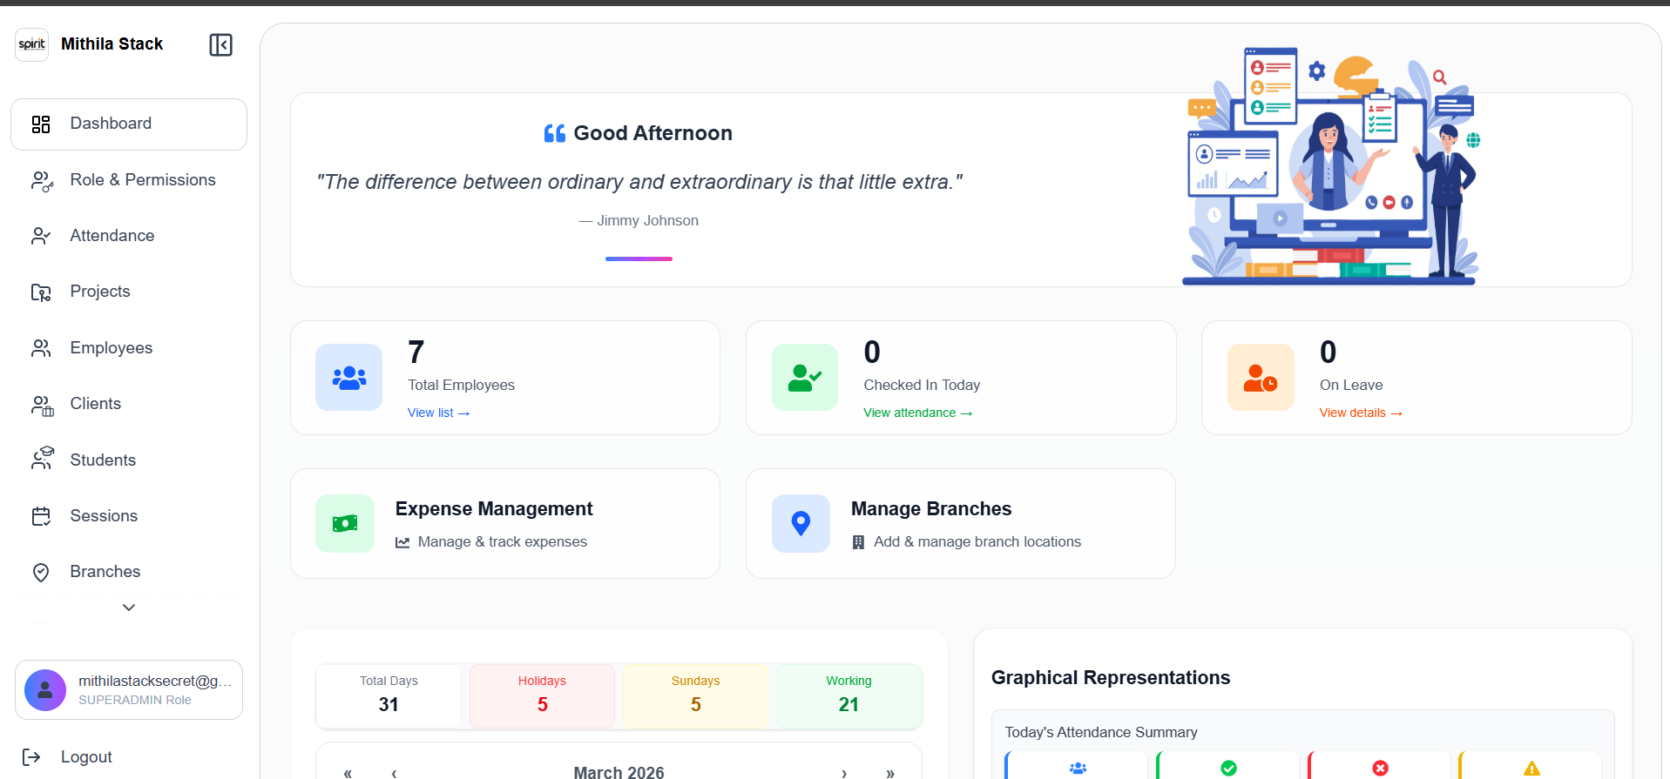Collapse the sidebar using the panel toggle icon
Screen dimensions: 1670x779
pos(220,44)
